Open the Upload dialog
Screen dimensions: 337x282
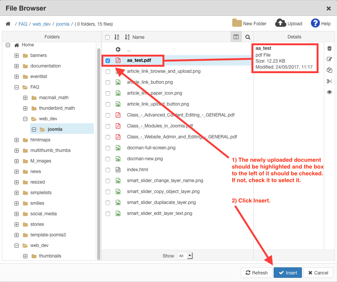click(x=289, y=23)
